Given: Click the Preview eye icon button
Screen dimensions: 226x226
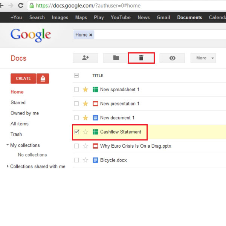Looking at the screenshot, I should [172, 58].
